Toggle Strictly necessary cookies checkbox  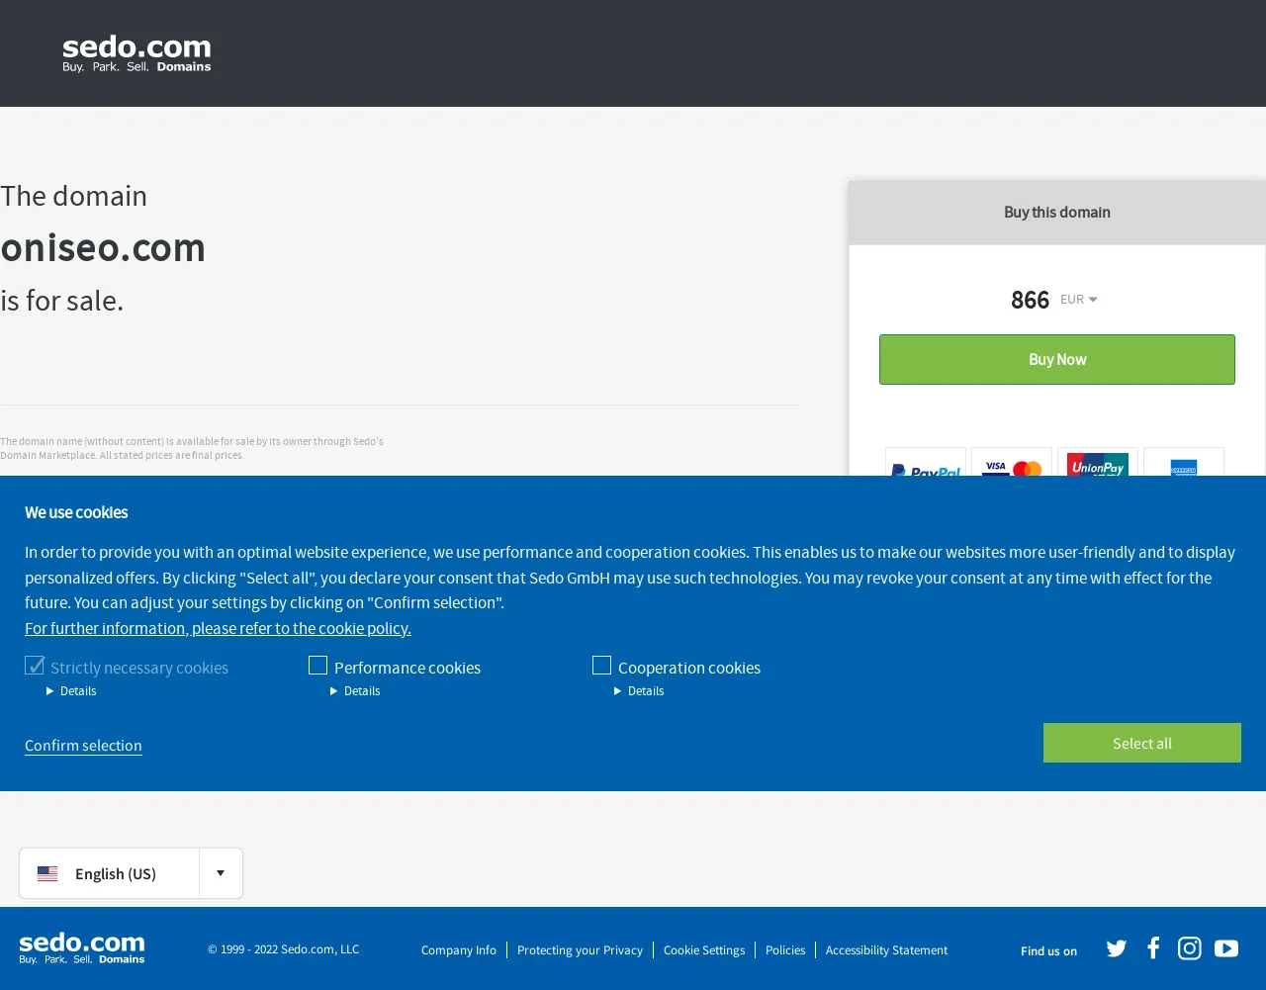[35, 666]
